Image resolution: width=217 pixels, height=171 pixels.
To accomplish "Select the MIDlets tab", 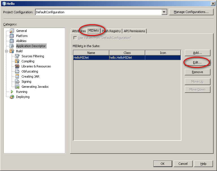I will [94, 30].
